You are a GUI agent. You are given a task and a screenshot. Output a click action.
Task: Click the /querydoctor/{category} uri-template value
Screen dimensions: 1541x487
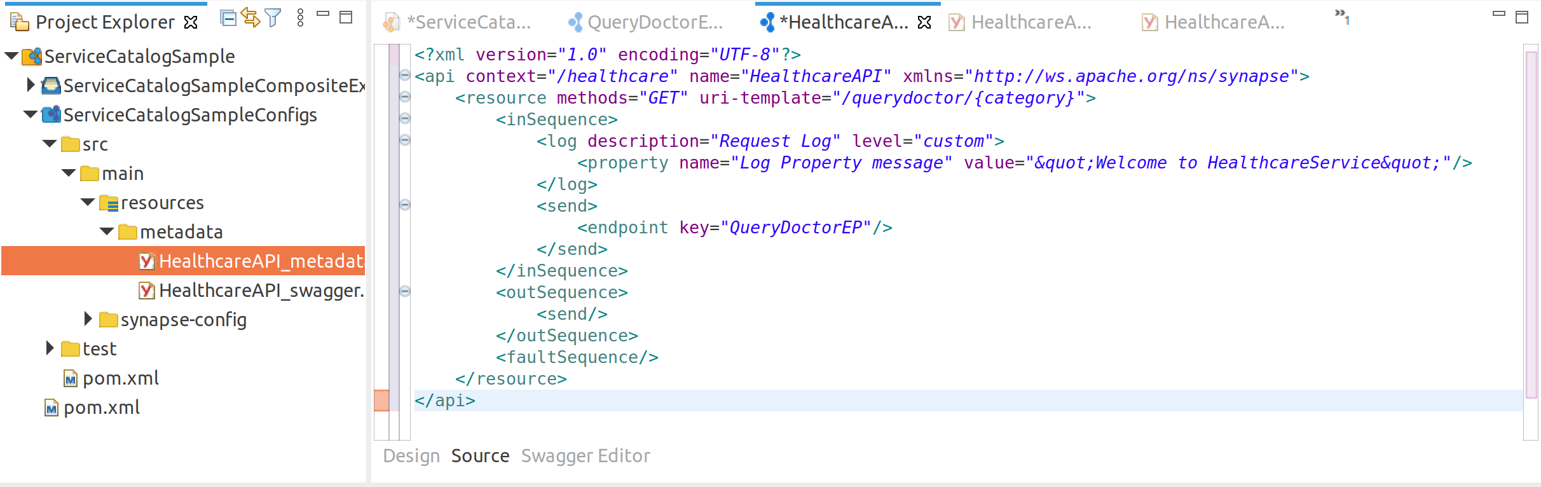point(959,98)
